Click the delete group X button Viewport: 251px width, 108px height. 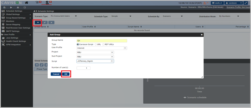tap(51, 23)
